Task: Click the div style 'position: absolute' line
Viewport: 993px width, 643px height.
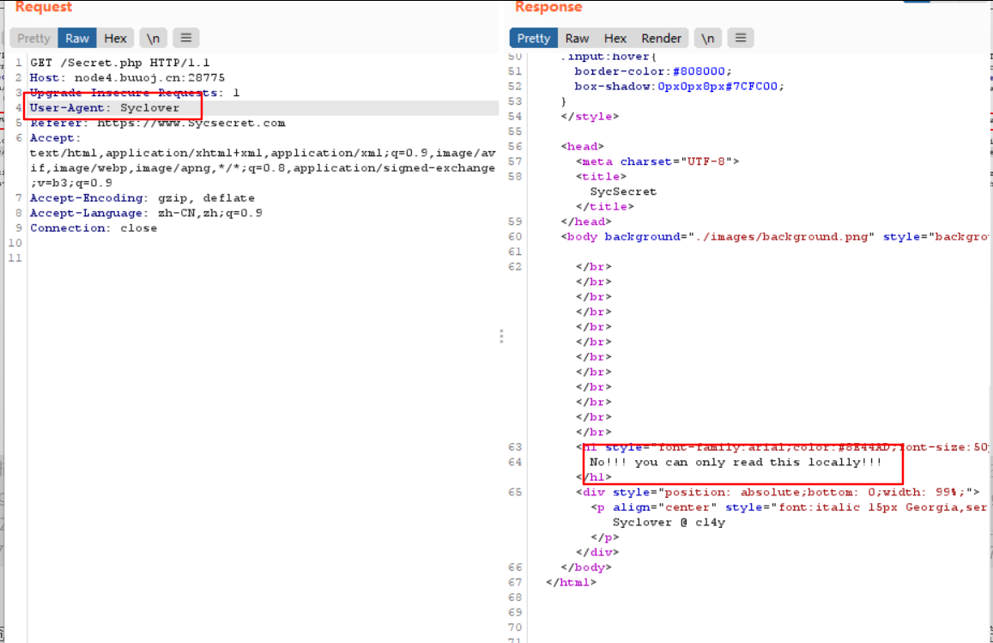Action: 778,492
